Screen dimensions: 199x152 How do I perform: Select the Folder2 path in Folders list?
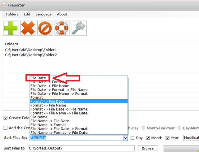31,55
